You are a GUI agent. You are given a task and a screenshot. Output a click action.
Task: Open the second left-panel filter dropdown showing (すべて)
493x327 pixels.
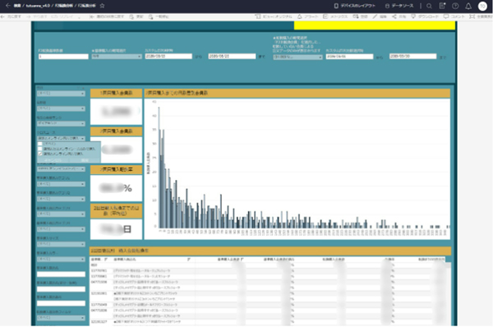[x=61, y=108]
